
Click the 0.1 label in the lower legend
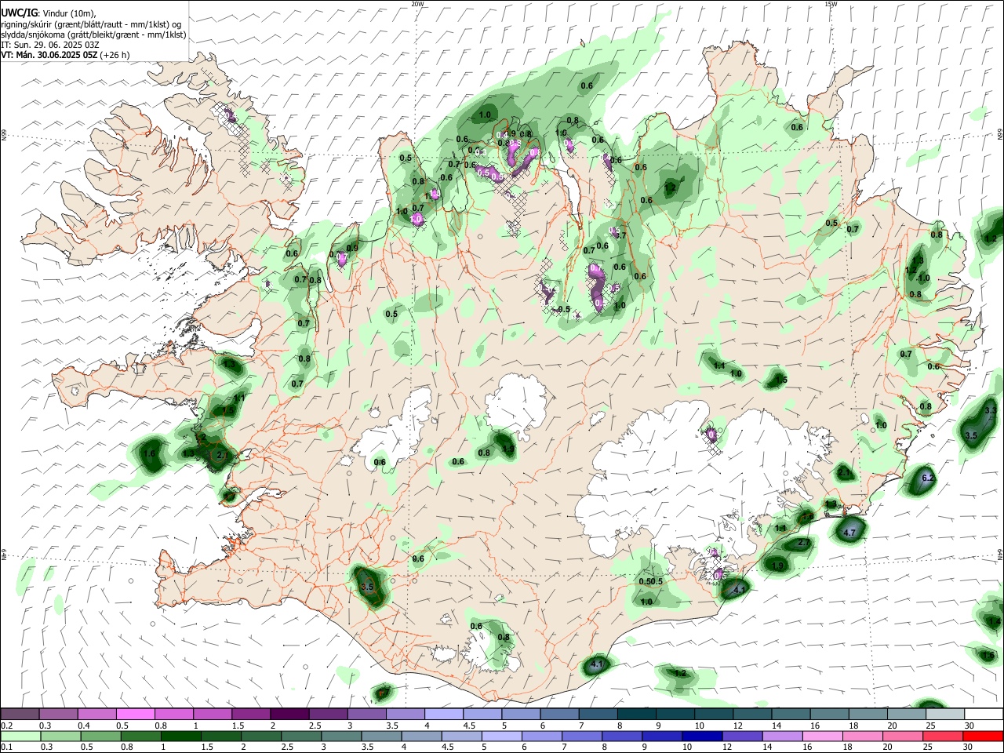pos(6,748)
